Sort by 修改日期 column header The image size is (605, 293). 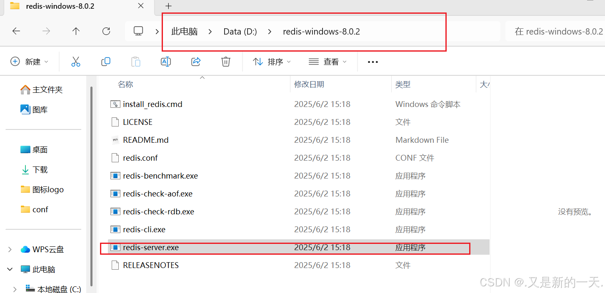[309, 84]
